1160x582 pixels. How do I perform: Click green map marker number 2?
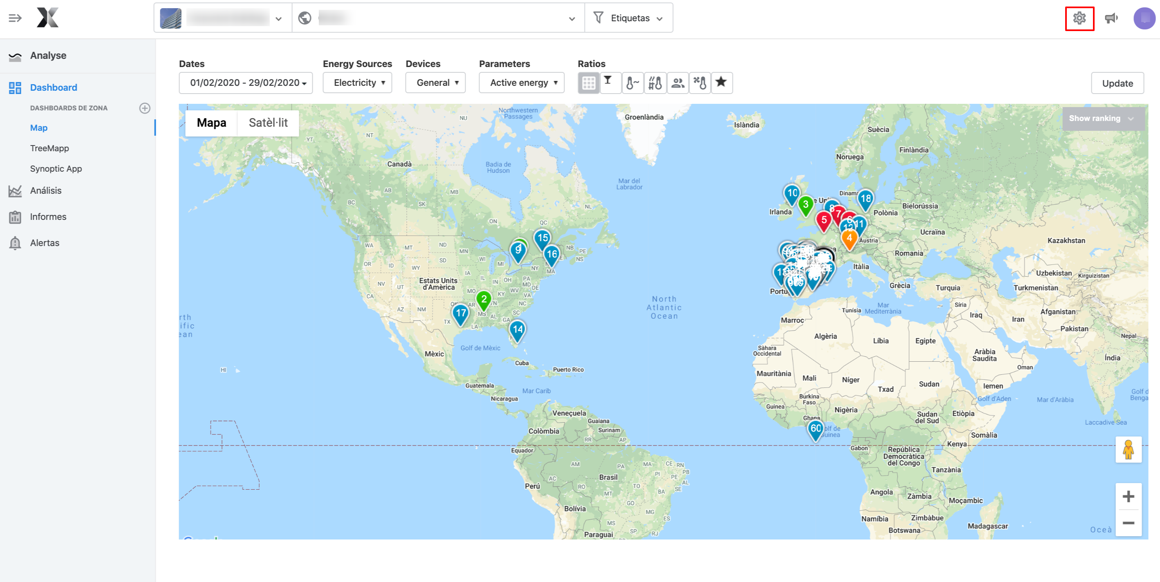click(484, 301)
